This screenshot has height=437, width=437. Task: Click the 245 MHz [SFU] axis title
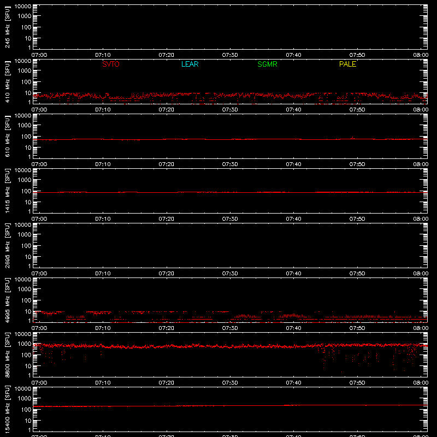[7, 27]
